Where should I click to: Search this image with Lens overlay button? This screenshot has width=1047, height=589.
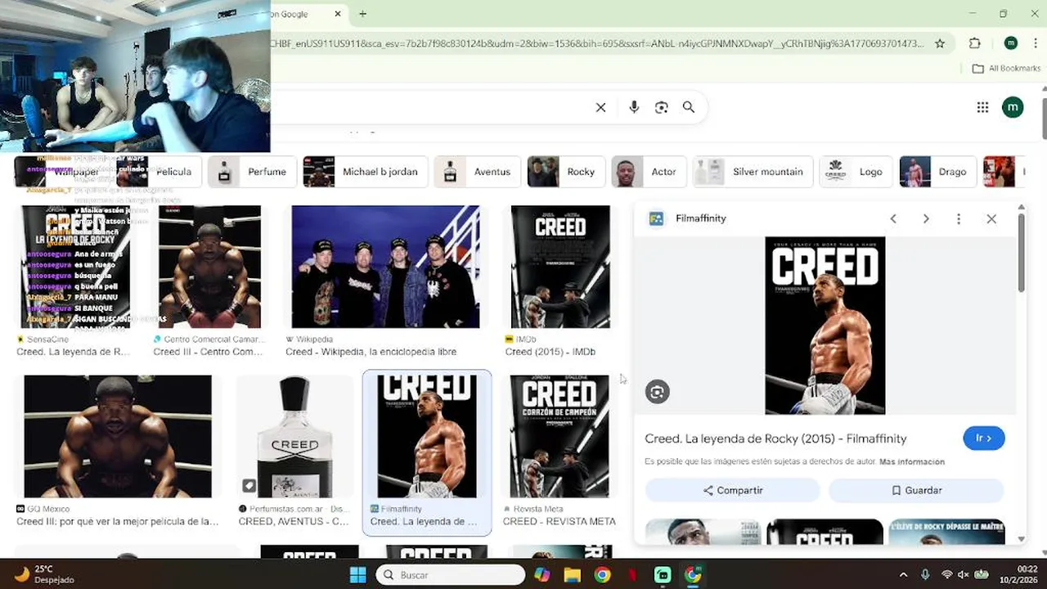pos(657,392)
